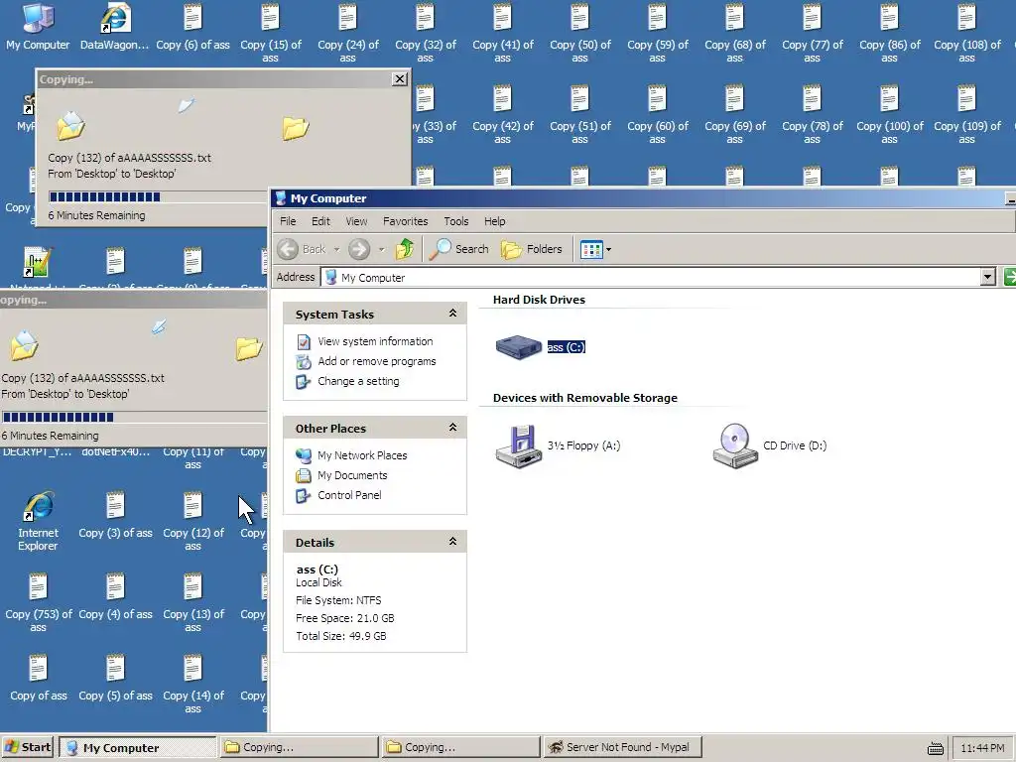1016x762 pixels.
Task: Select the CD Drive (D:) icon
Action: pos(770,445)
